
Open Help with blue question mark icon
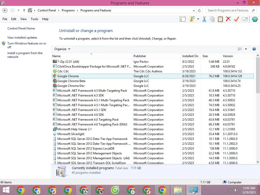[254, 49]
